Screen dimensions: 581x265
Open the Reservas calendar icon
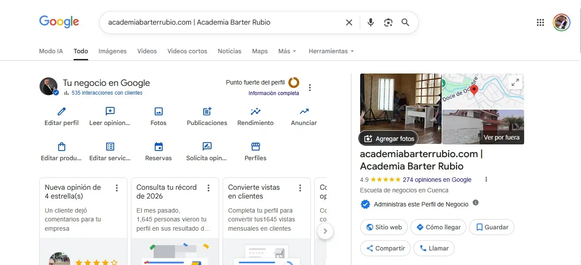tap(159, 147)
